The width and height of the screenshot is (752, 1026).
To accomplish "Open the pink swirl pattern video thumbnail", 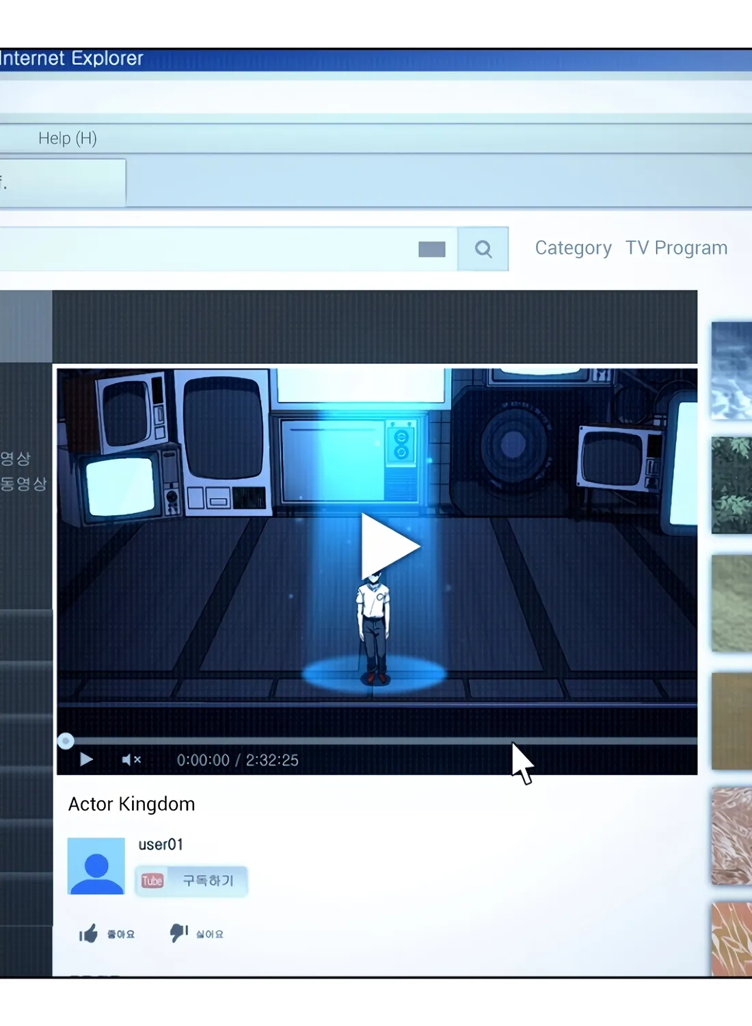I will [731, 836].
